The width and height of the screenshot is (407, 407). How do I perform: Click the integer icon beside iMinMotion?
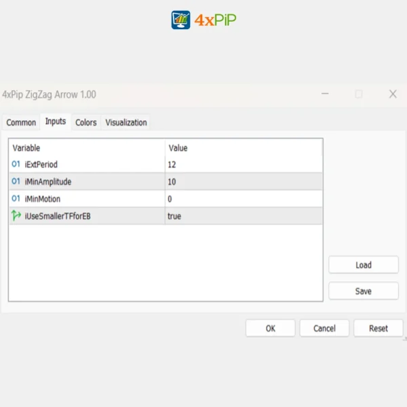coord(16,199)
